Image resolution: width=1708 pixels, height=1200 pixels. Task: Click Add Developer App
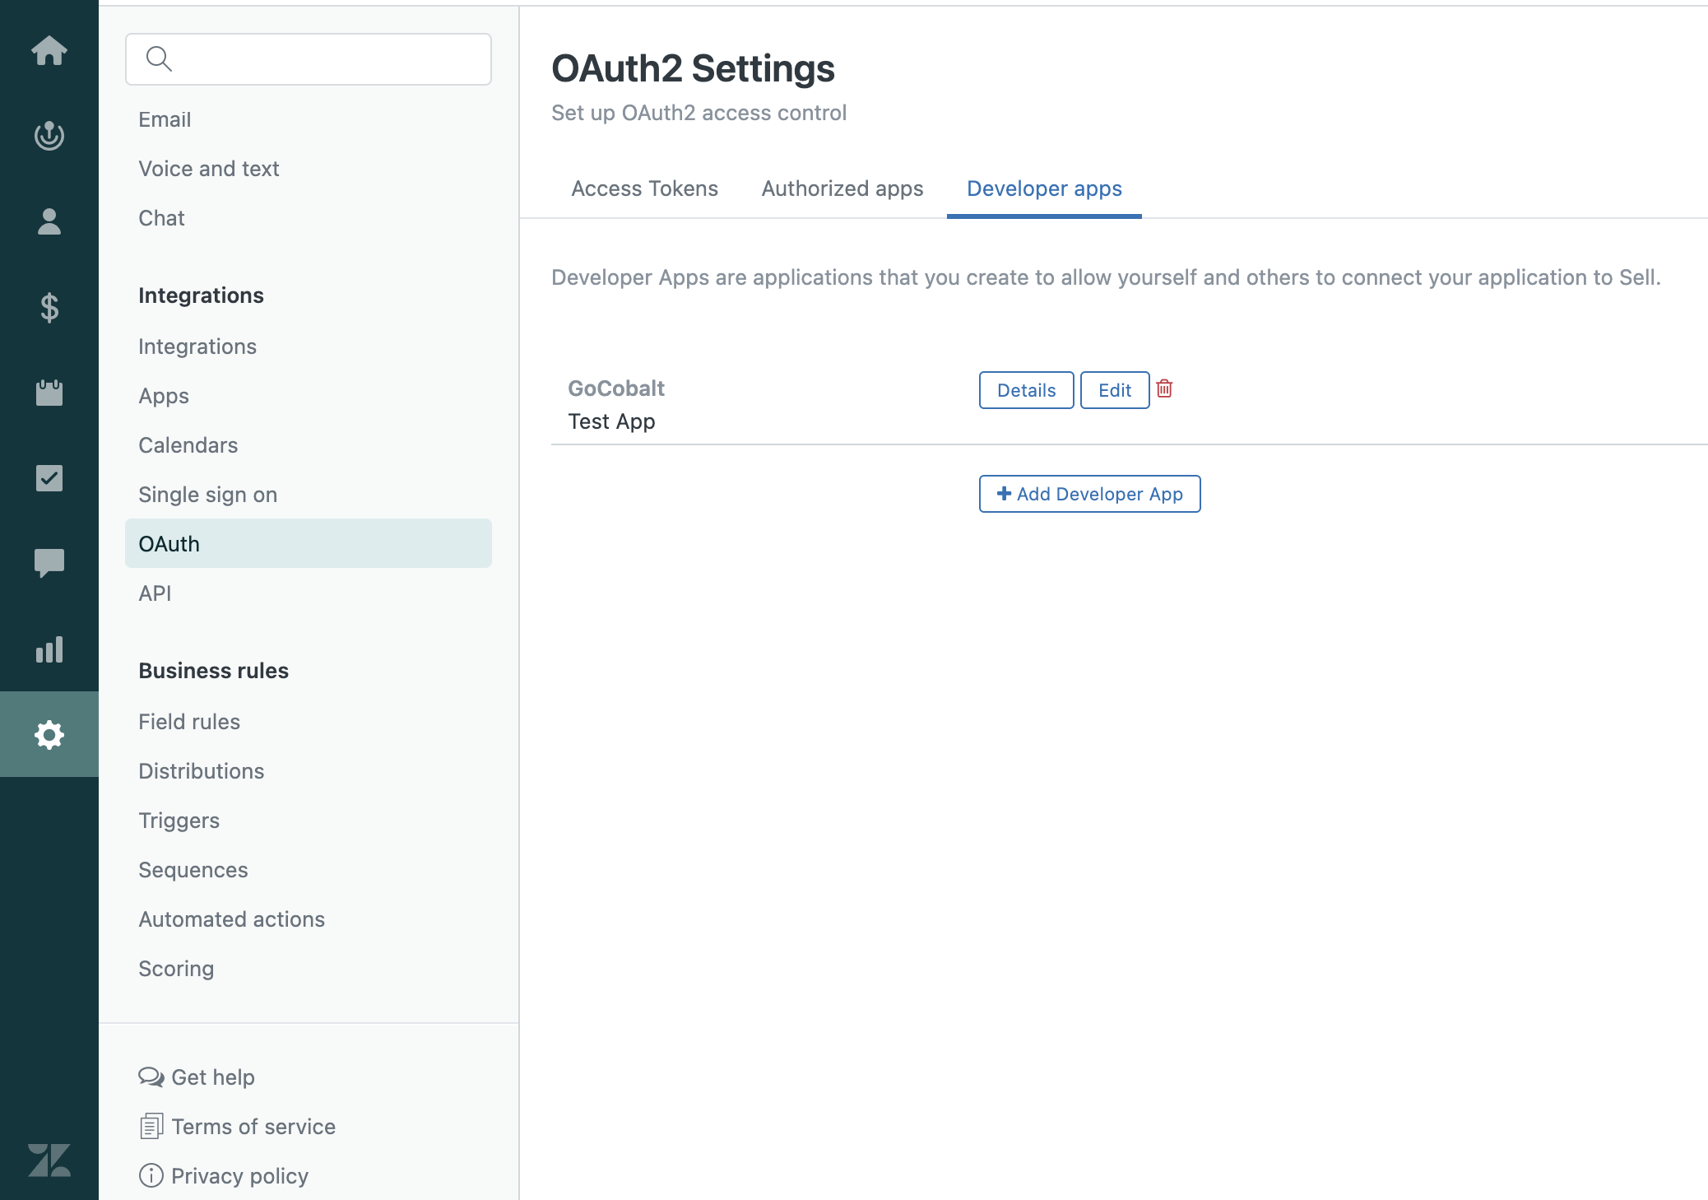tap(1089, 494)
